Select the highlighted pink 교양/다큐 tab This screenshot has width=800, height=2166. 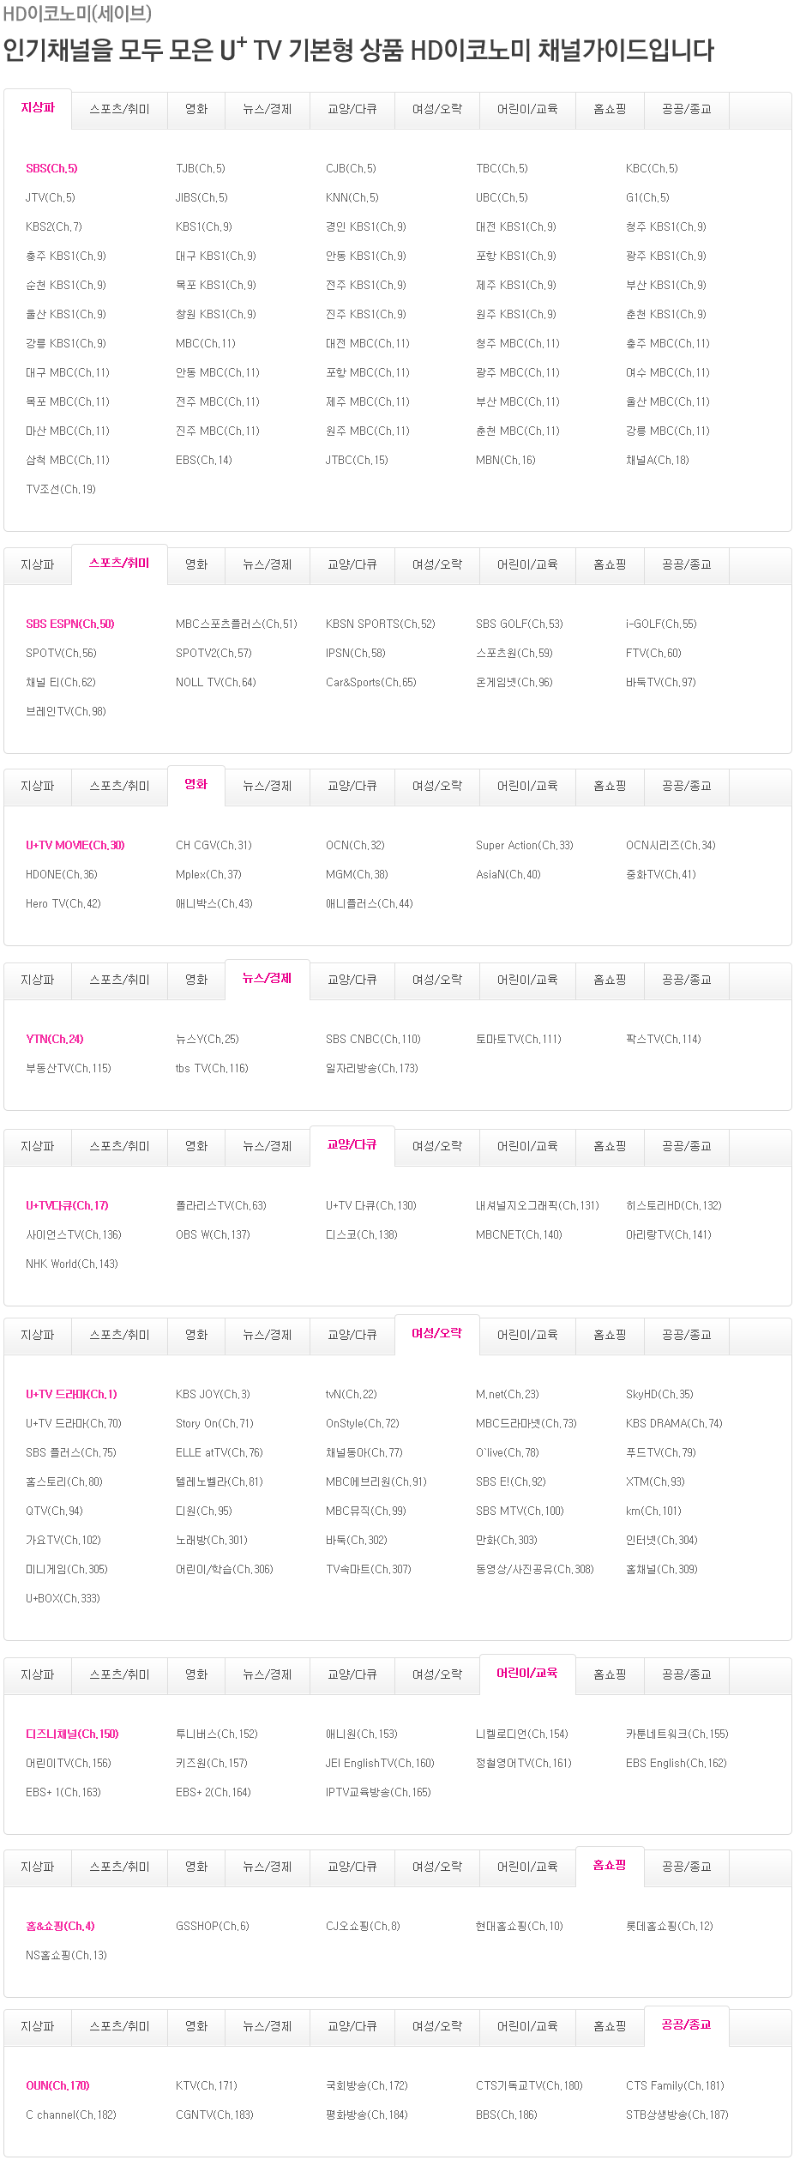[352, 1145]
